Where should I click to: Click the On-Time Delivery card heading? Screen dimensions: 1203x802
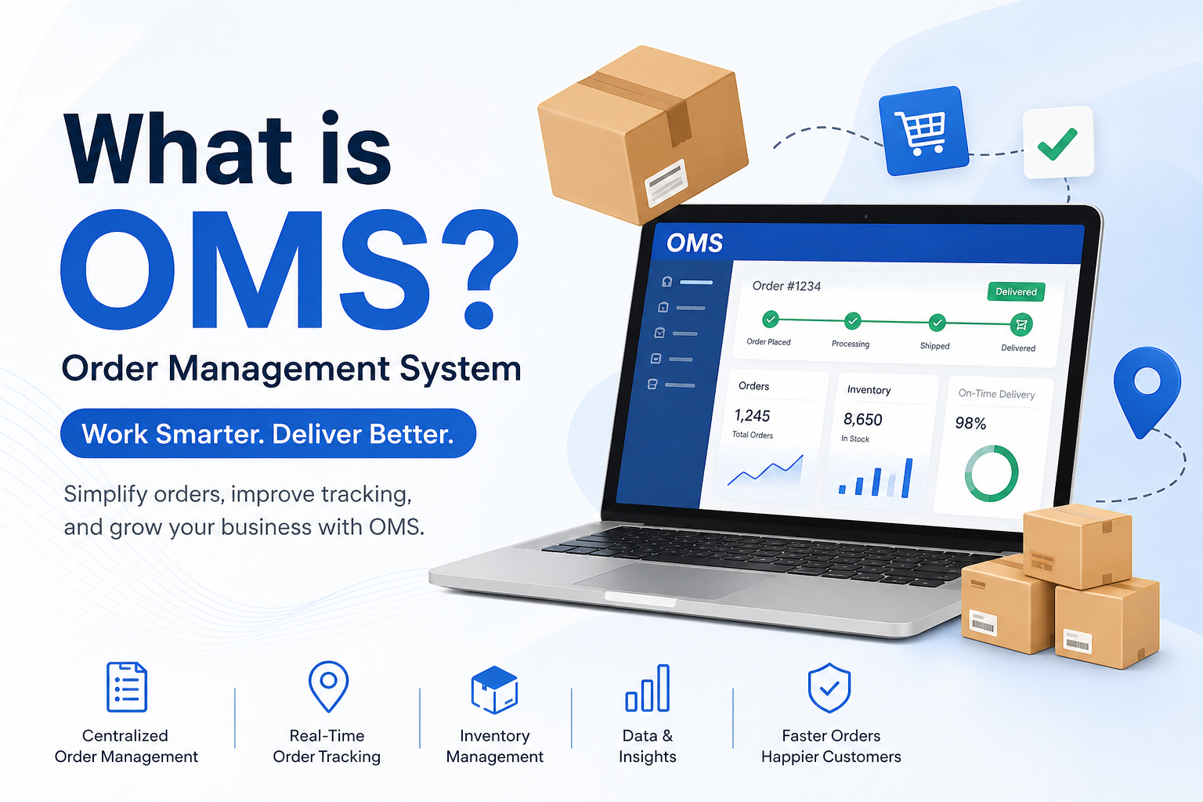click(997, 394)
